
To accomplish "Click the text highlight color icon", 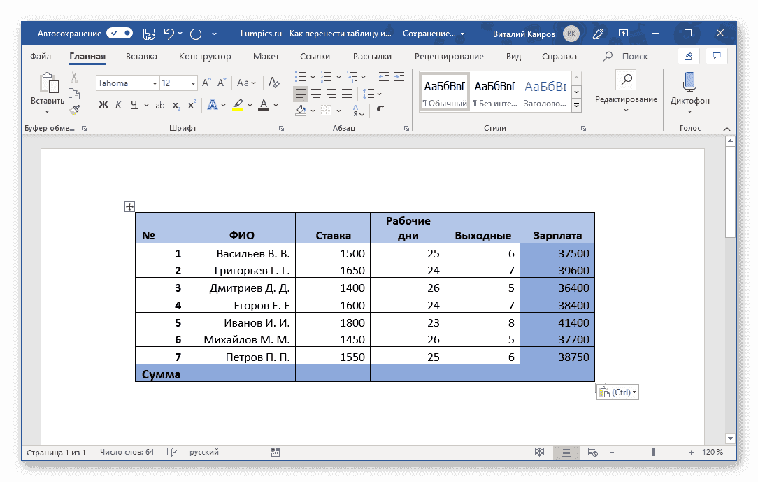I will (238, 104).
